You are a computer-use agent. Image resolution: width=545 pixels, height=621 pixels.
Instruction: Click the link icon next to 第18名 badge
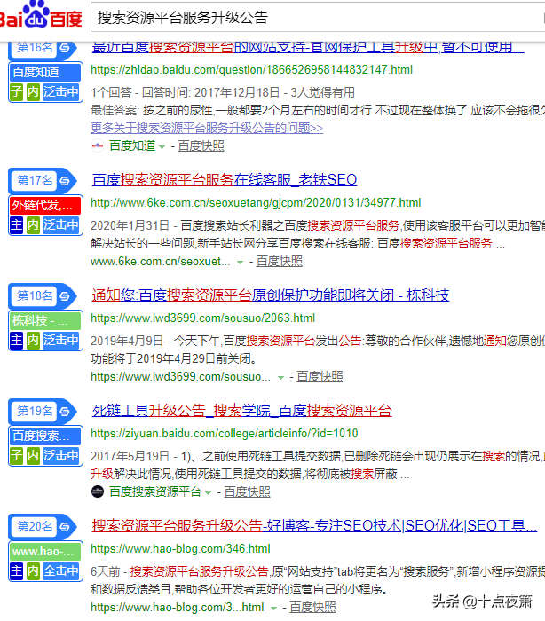click(x=65, y=296)
